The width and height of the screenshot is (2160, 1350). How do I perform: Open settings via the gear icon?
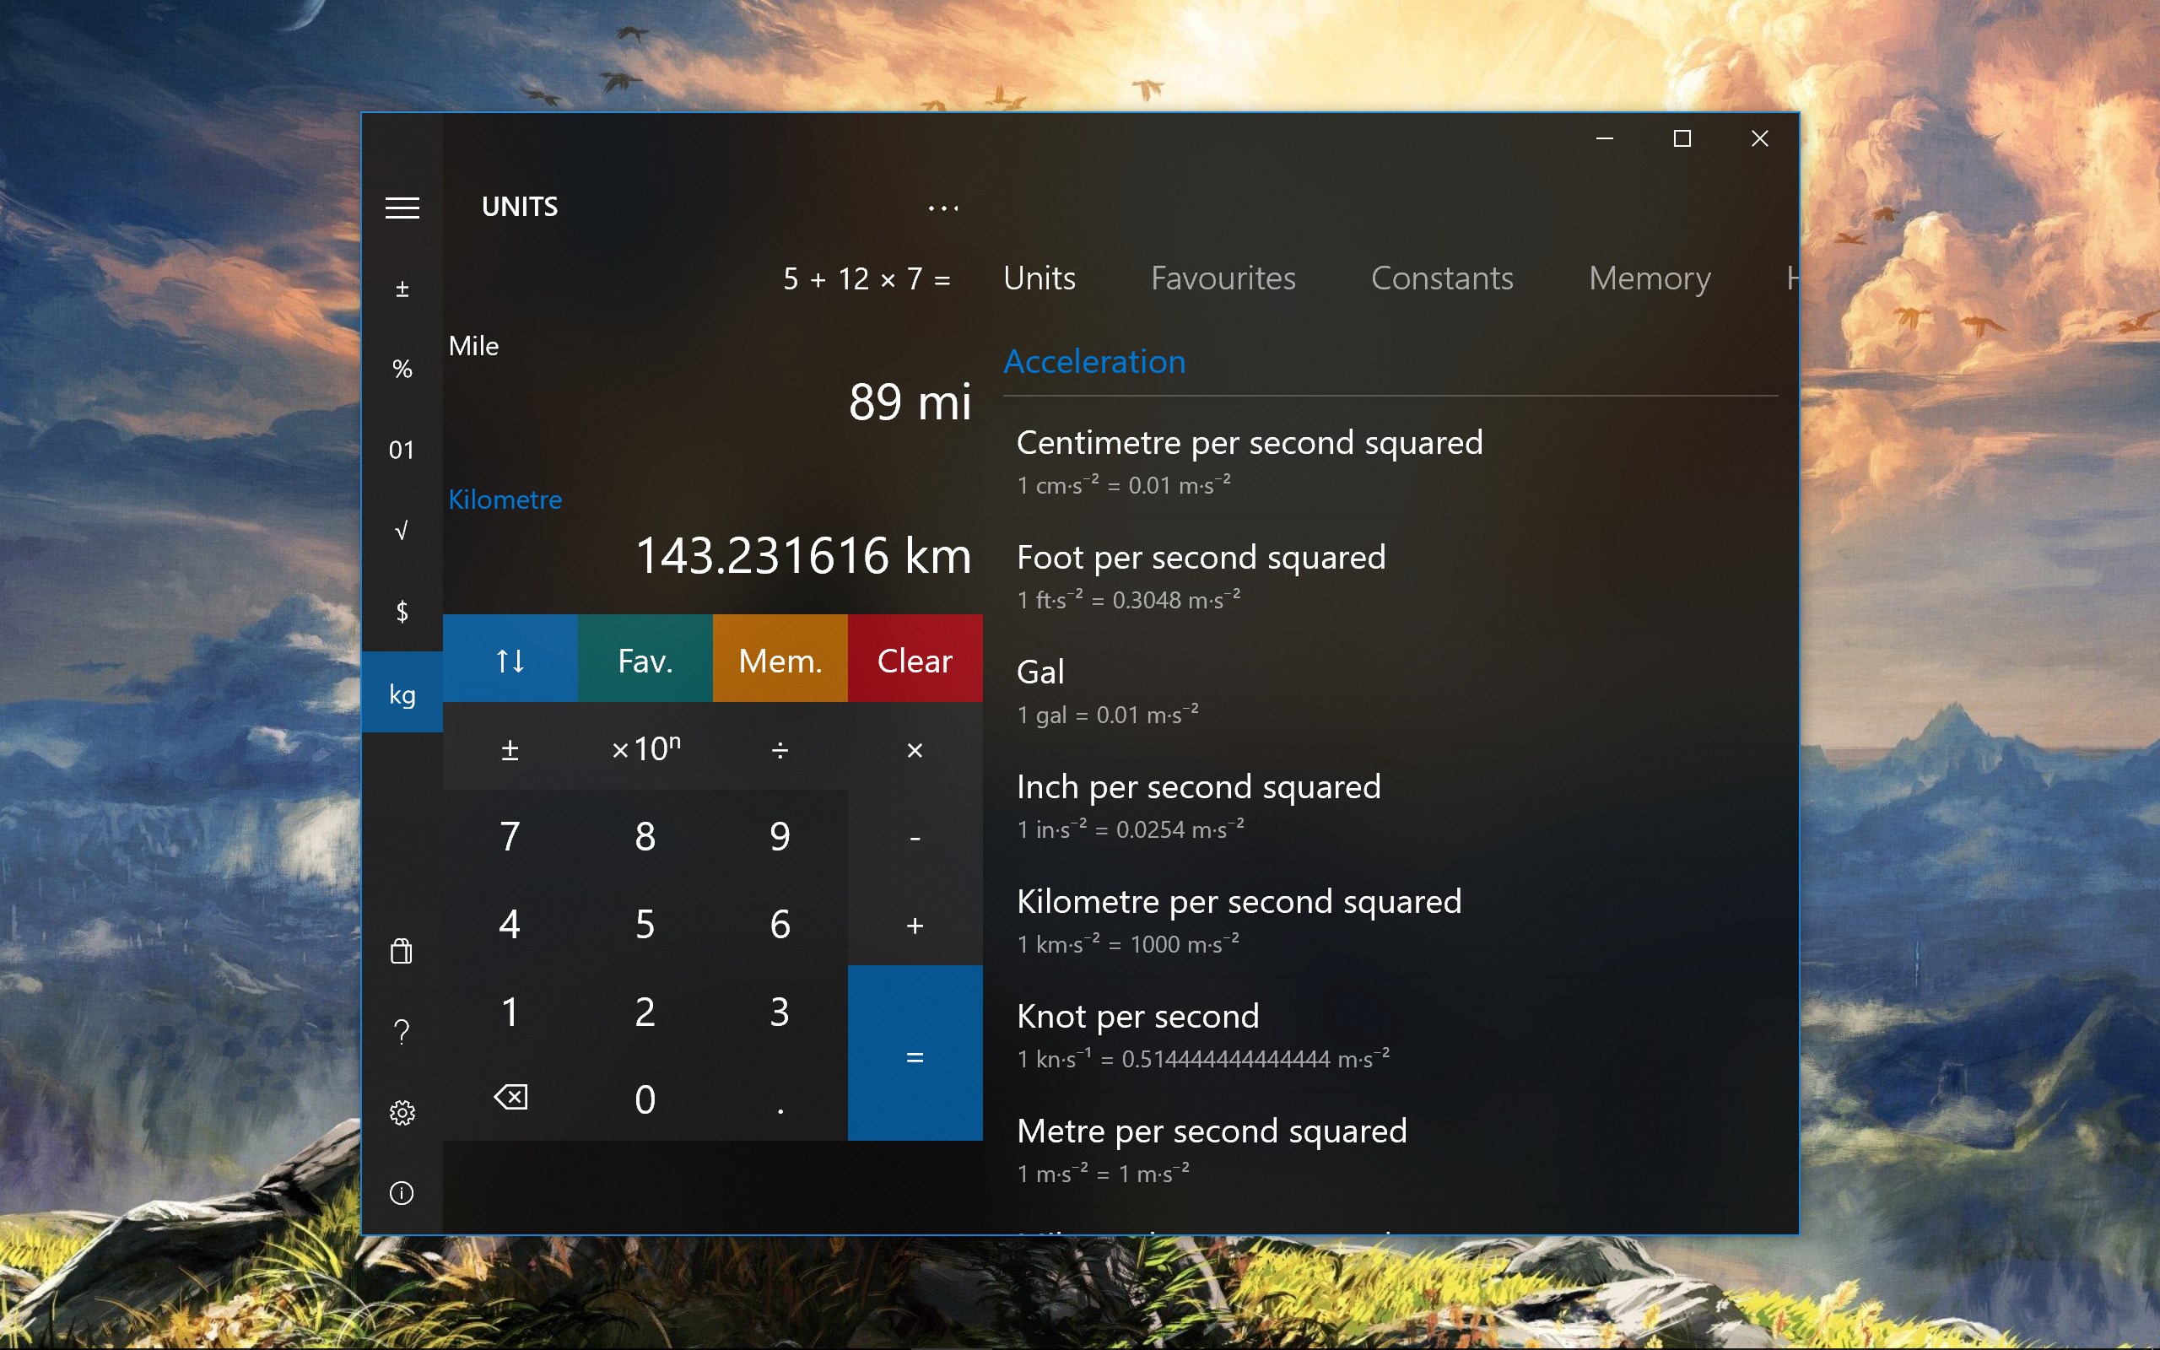pyautogui.click(x=402, y=1111)
